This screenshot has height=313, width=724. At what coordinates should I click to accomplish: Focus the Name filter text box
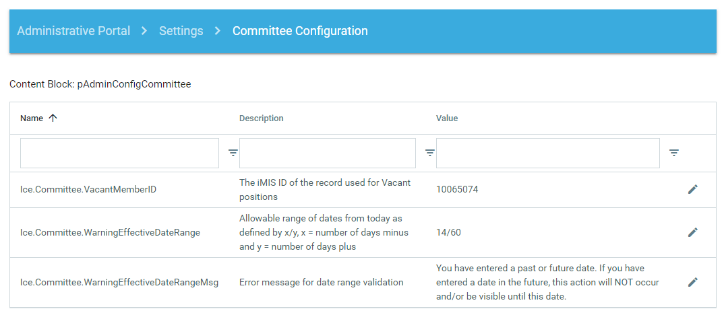point(119,153)
